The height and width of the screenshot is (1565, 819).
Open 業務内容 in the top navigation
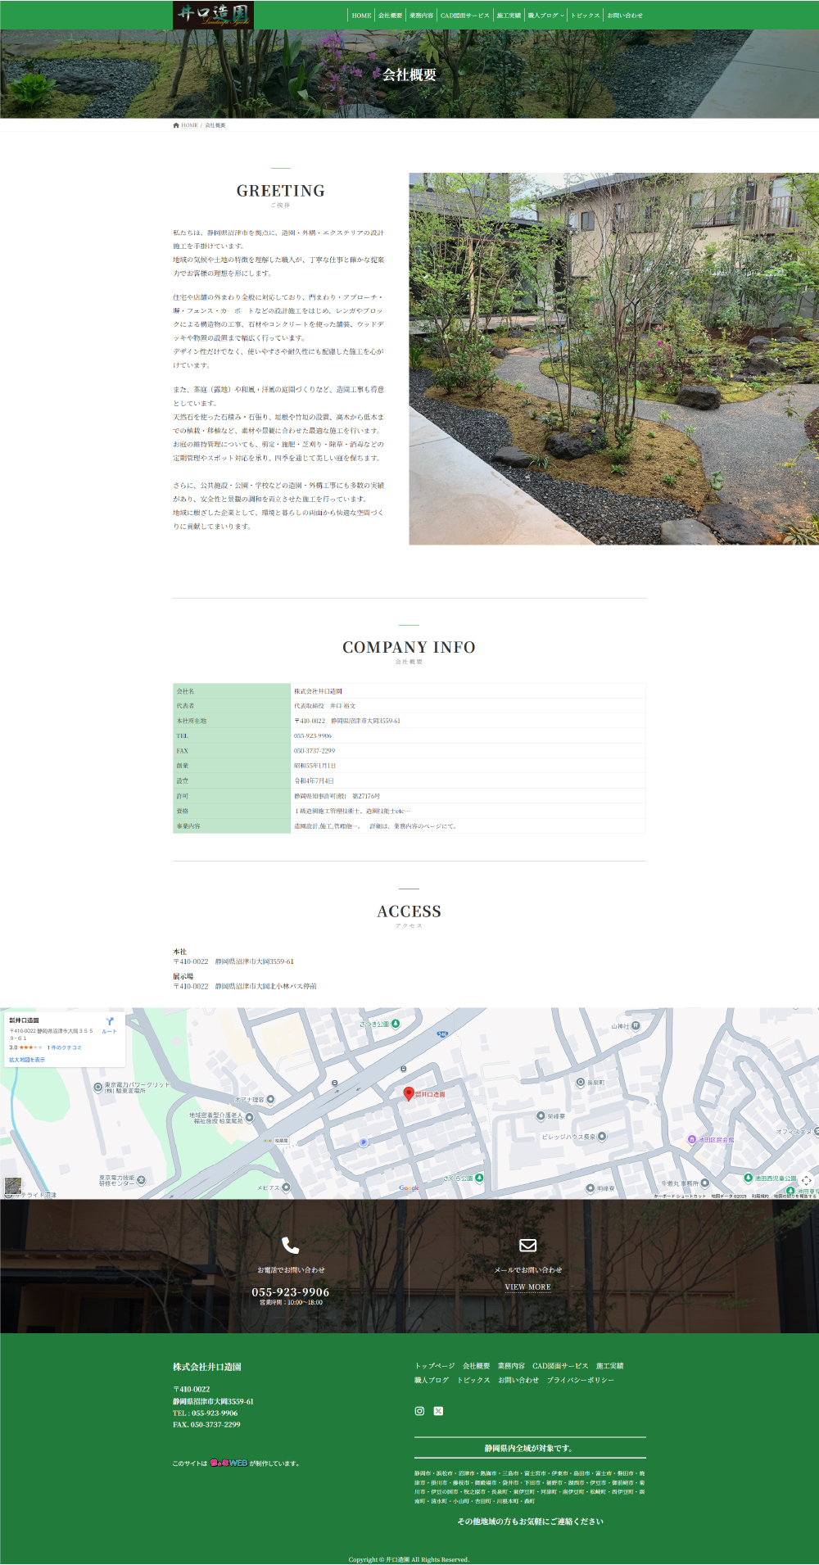click(421, 16)
